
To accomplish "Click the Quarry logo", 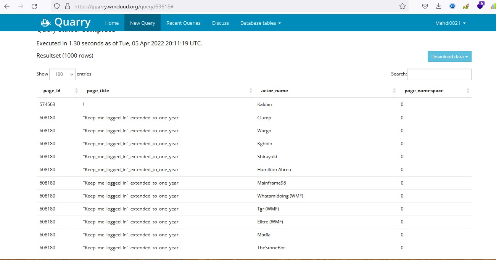I will (66, 22).
